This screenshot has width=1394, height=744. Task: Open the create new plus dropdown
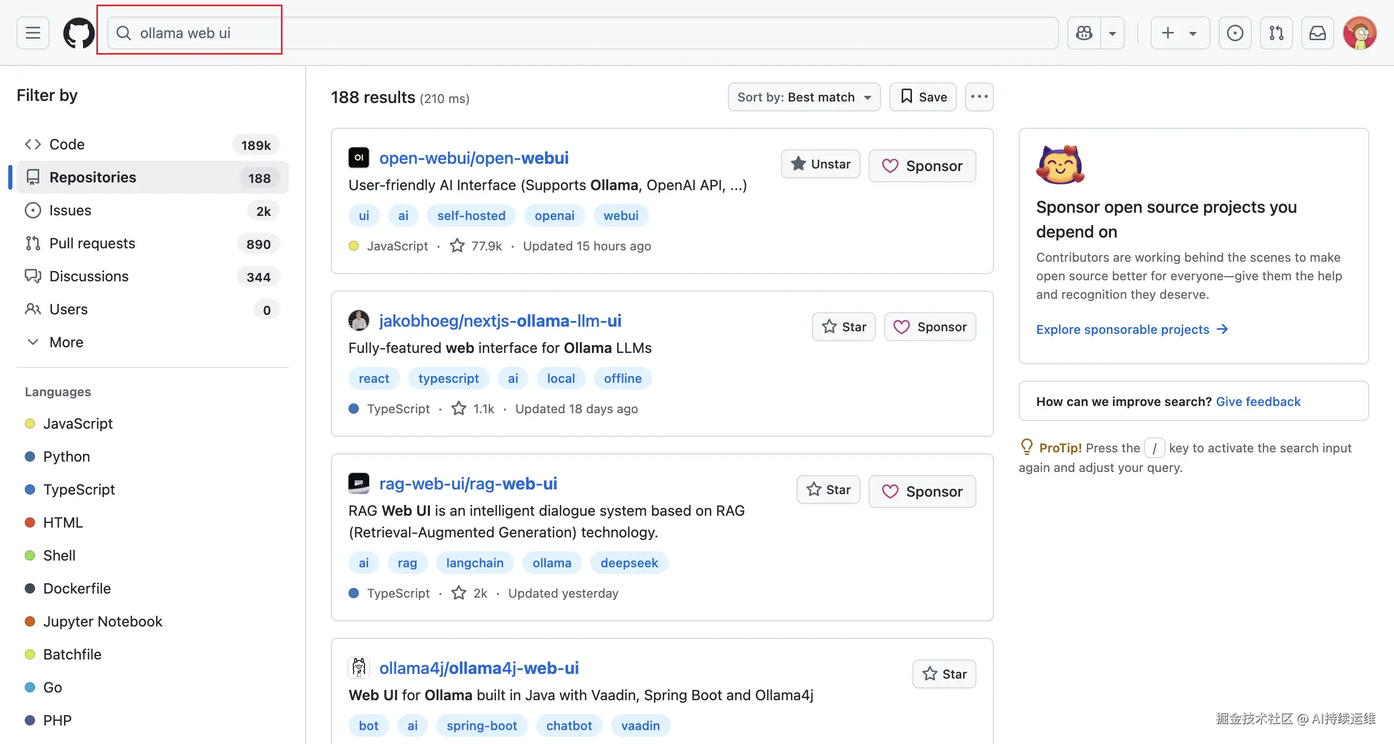[1179, 33]
